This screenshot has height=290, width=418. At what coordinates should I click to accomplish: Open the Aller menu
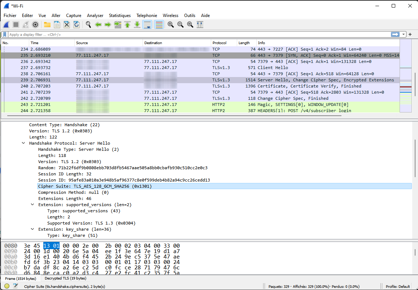[56, 16]
